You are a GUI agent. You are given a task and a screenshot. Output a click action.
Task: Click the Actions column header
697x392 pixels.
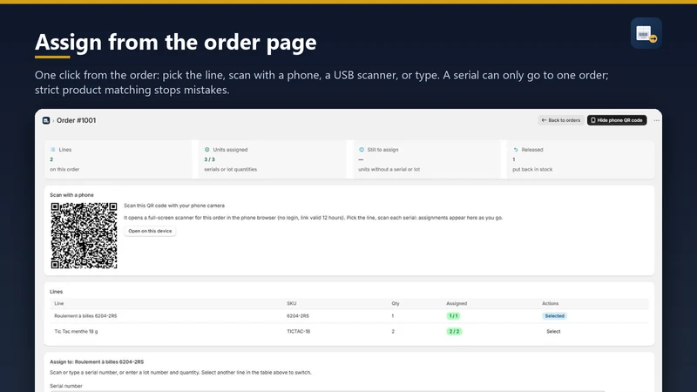(551, 303)
